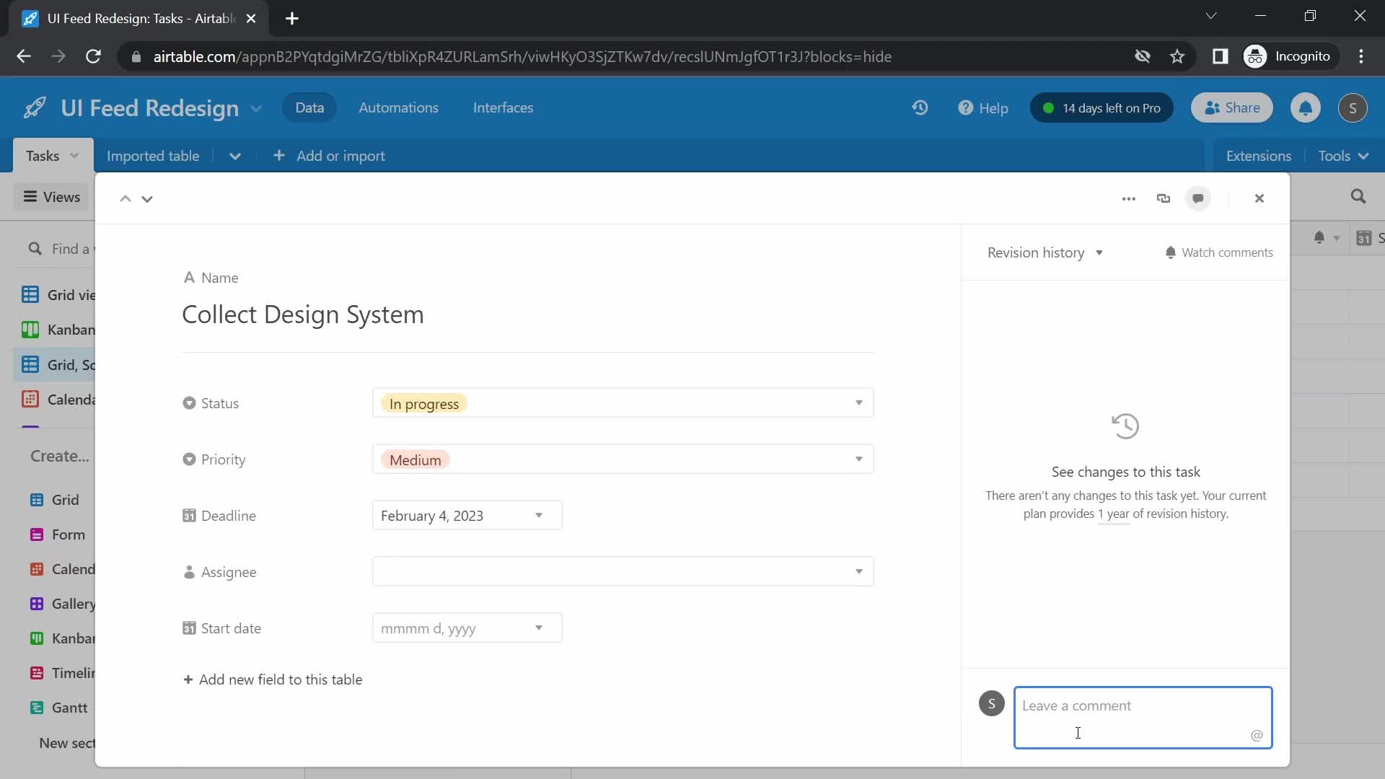Click the Automations tab
The height and width of the screenshot is (779, 1385).
399,107
